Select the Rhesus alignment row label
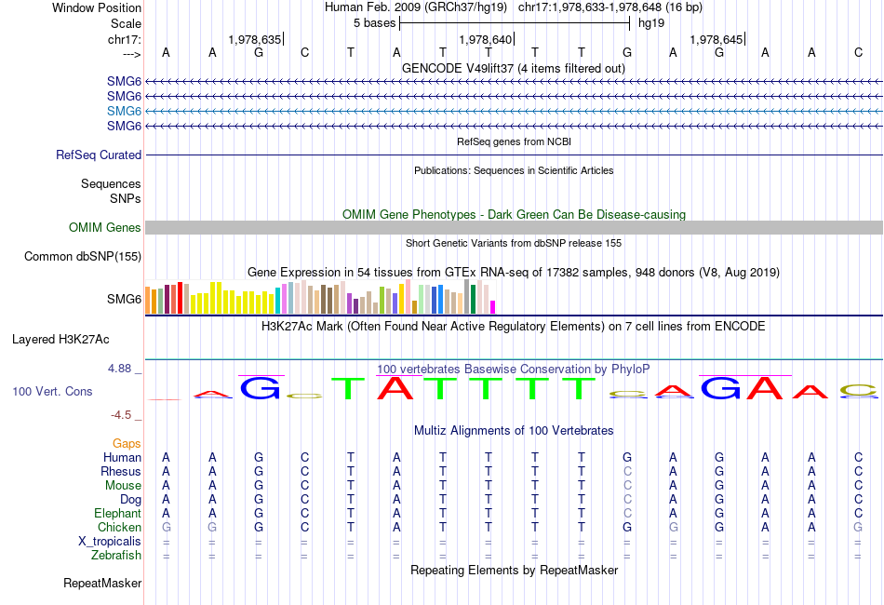 (x=121, y=471)
